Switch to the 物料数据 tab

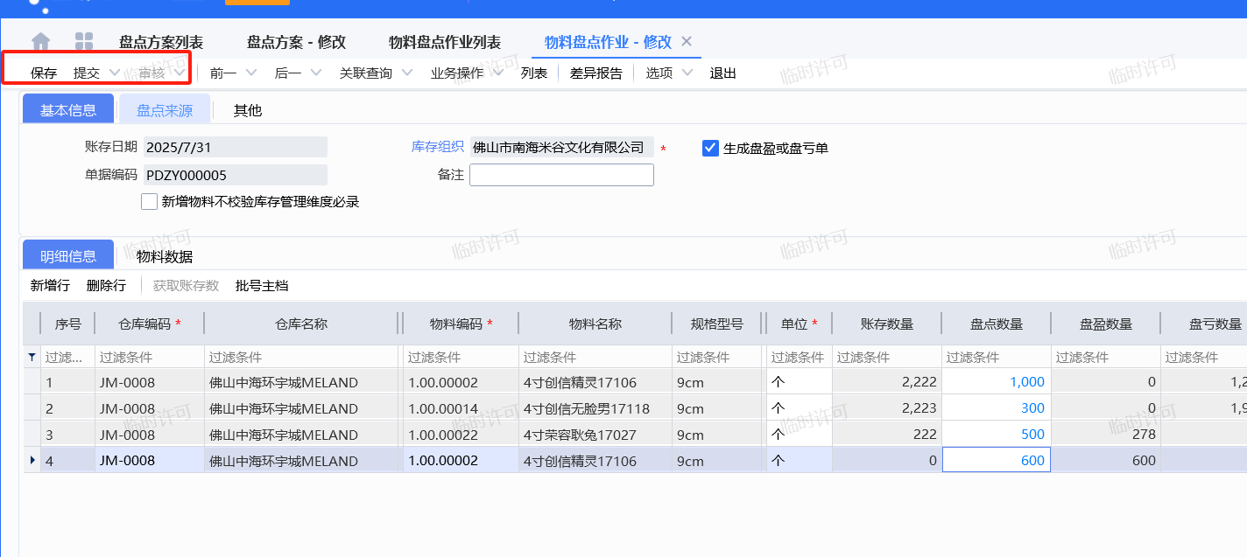(x=165, y=256)
